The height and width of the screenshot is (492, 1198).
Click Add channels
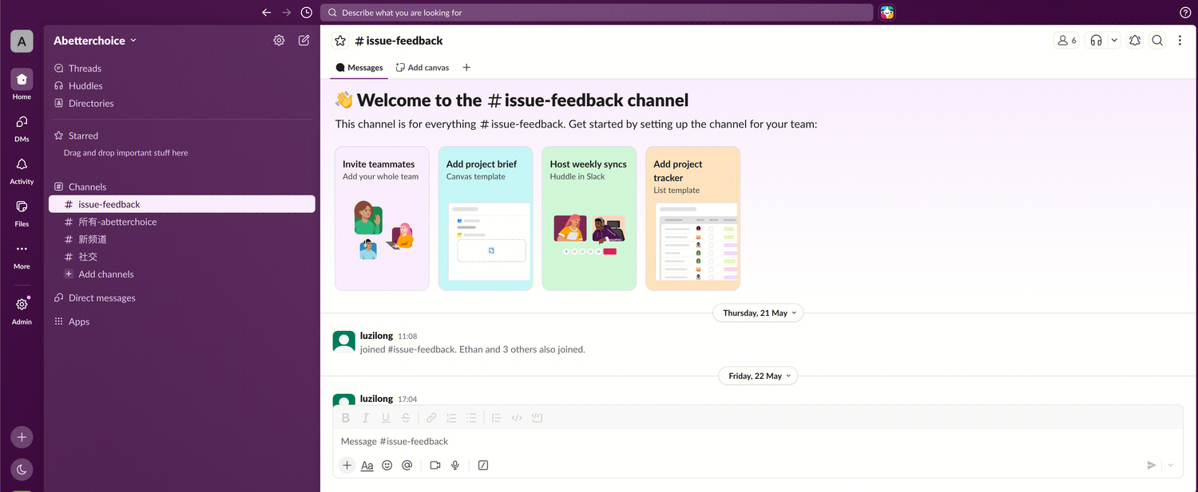pos(182,274)
